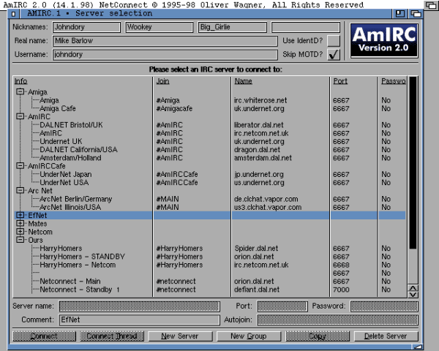Viewport: 439px width, 351px height.
Task: Click the liberator.dal.net server name
Action: 259,125
